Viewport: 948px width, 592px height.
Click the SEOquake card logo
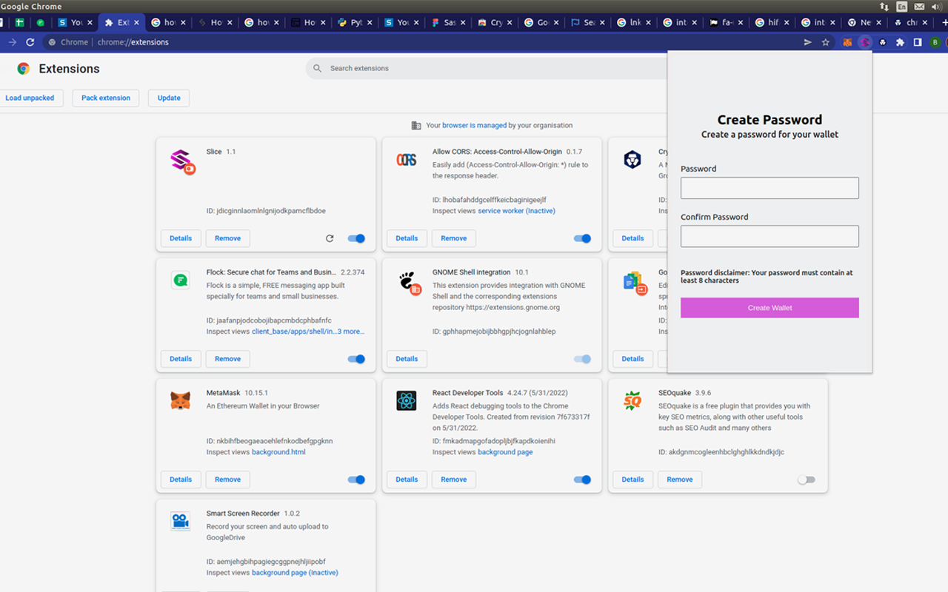coord(632,401)
